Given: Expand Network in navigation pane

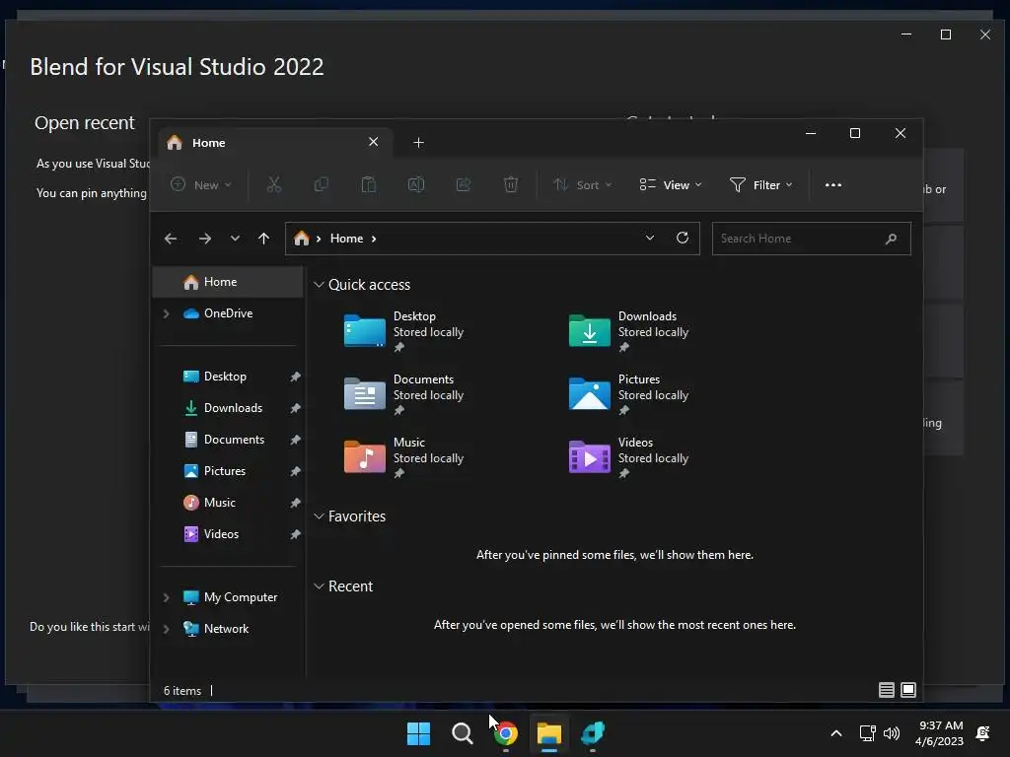Looking at the screenshot, I should tap(166, 629).
